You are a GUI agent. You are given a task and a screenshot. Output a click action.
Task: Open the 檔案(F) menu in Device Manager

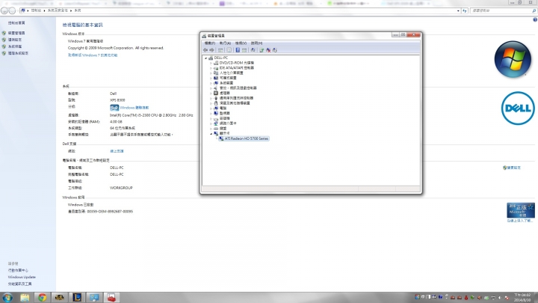[x=210, y=43]
